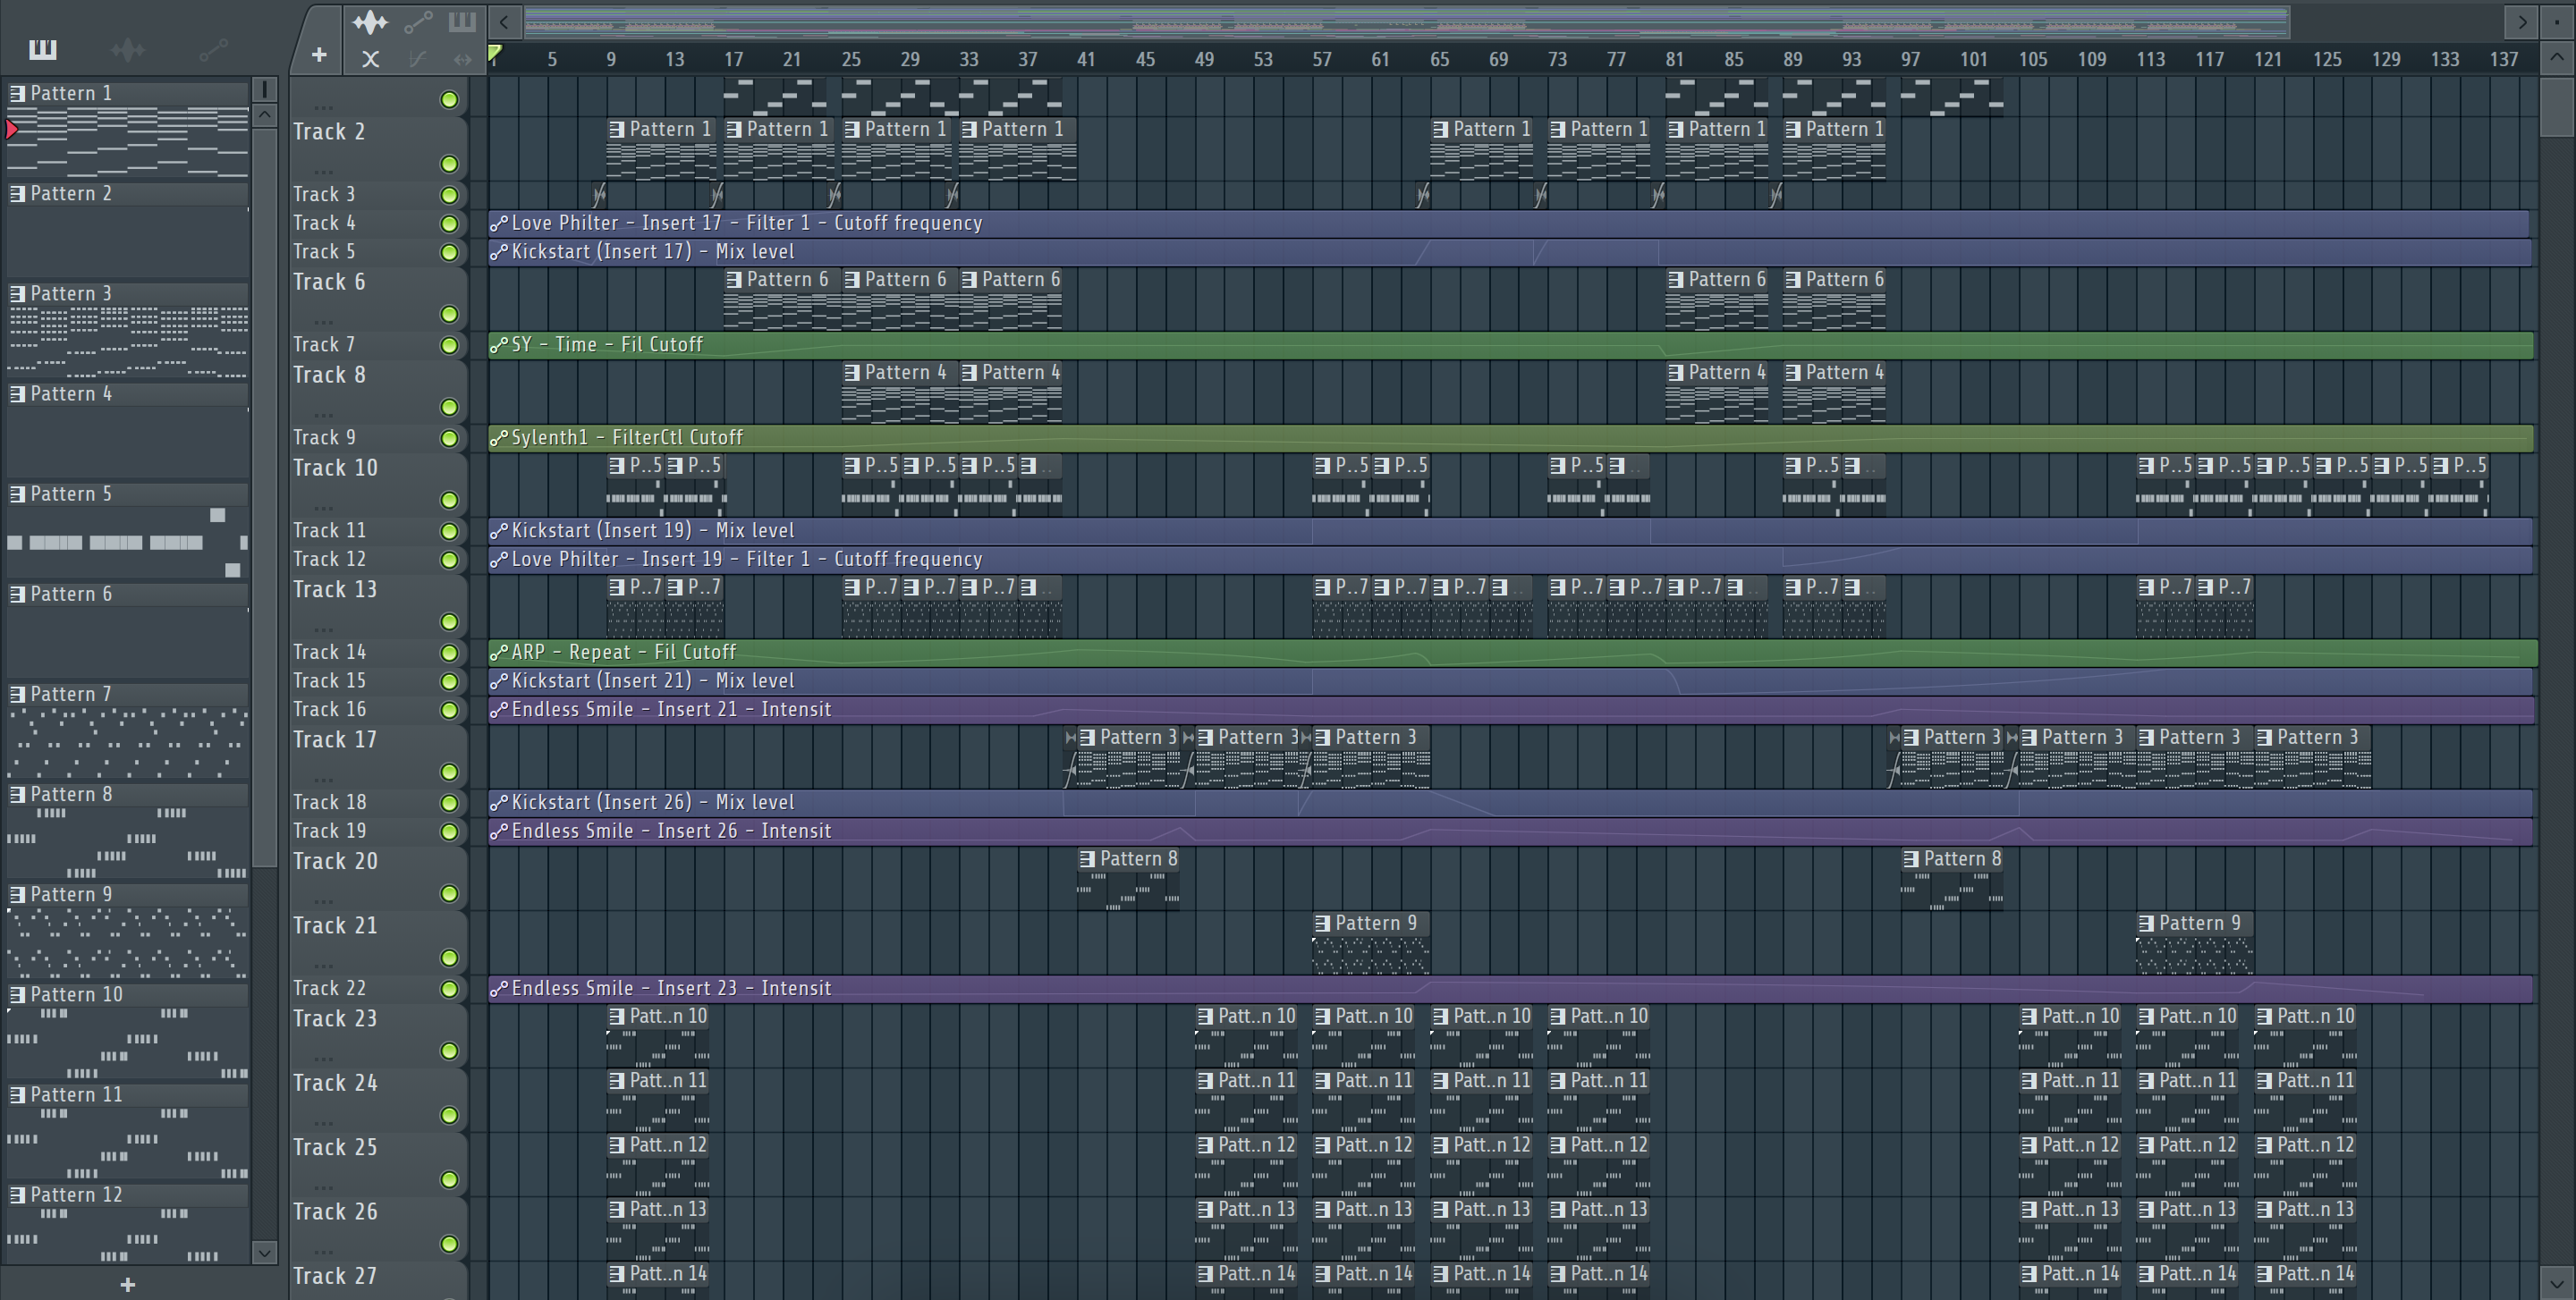The width and height of the screenshot is (2576, 1300).
Task: Click the dot button in the top-right corner
Action: pos(2557,21)
